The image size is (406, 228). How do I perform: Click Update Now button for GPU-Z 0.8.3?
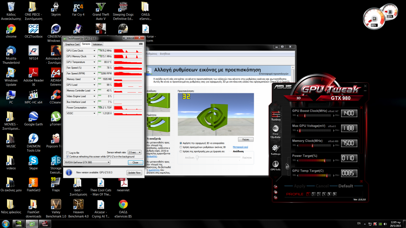coord(134,173)
